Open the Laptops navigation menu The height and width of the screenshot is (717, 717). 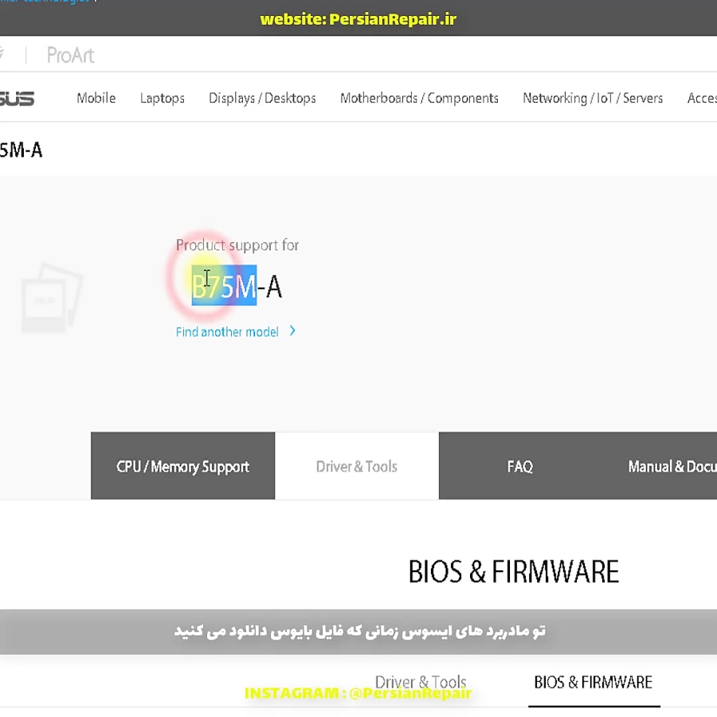162,98
